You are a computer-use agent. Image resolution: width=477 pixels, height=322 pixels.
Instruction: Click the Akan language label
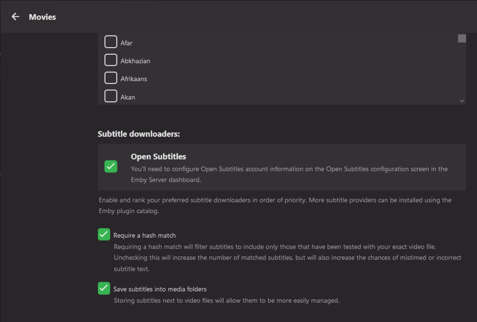[128, 97]
